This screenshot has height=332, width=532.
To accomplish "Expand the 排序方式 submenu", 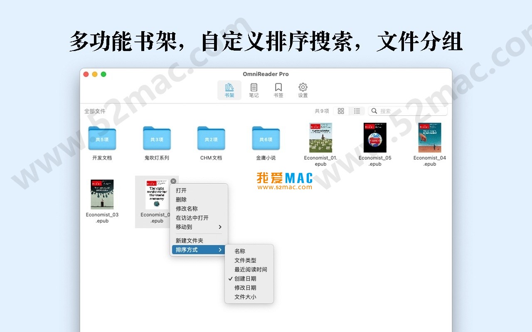I will (x=186, y=249).
